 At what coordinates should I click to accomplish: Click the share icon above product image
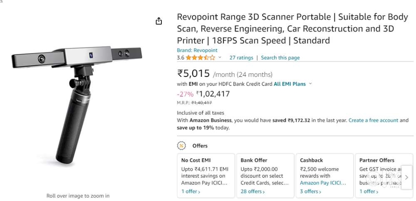(x=158, y=21)
